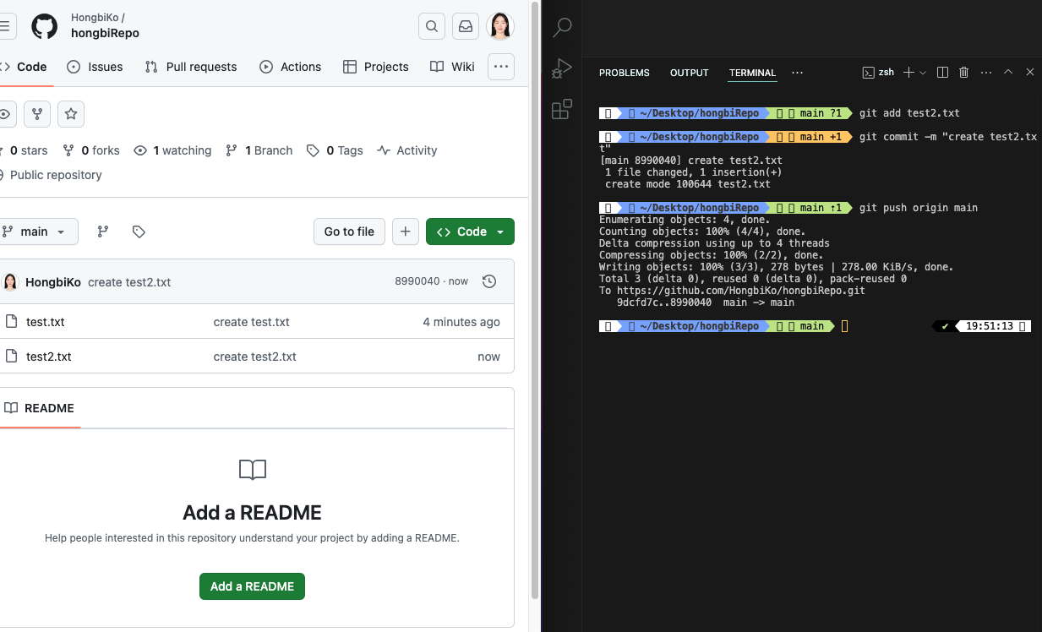
Task: Split the terminal panel
Action: coord(943,73)
